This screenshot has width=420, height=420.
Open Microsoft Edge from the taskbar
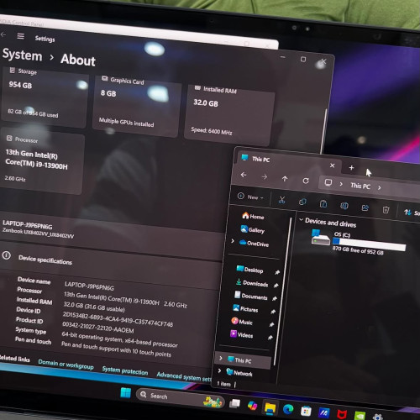click(288, 409)
